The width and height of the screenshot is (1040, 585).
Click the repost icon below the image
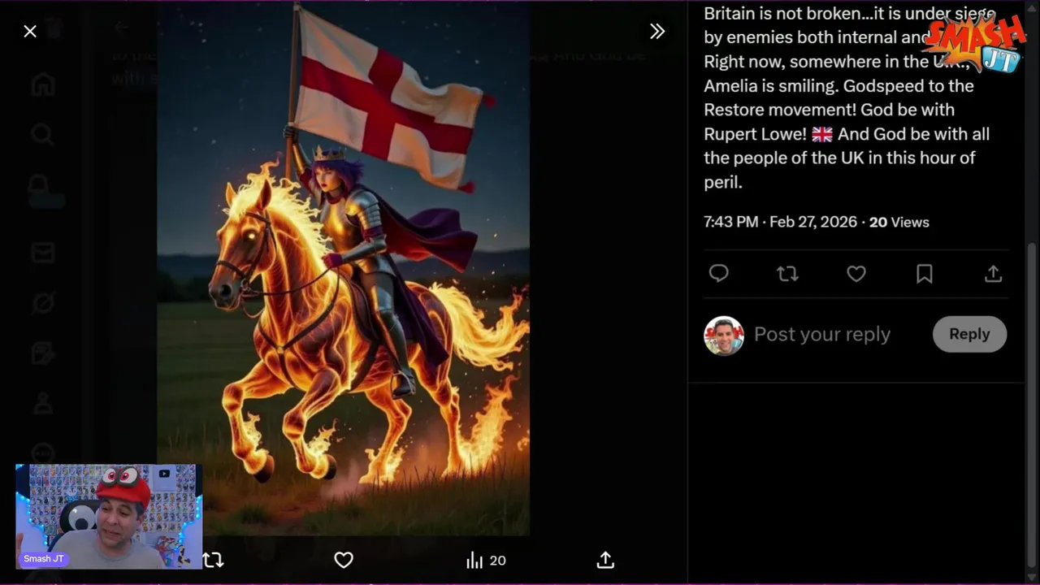213,560
